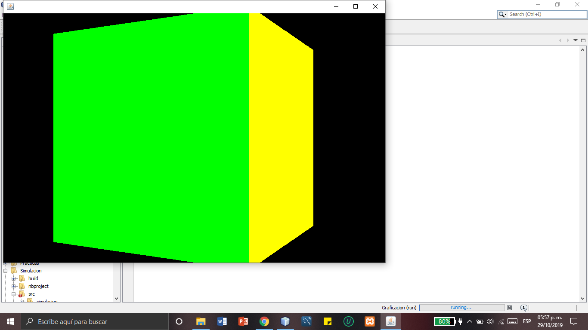Toggle the volume control in system tray
The image size is (588, 330).
pyautogui.click(x=490, y=321)
